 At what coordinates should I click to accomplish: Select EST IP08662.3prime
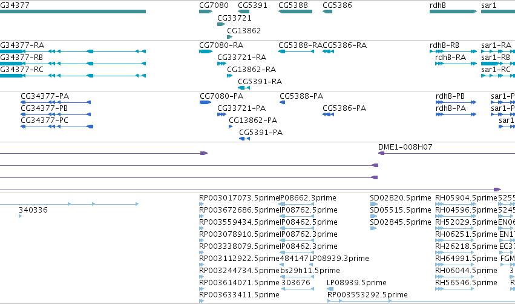297,205
